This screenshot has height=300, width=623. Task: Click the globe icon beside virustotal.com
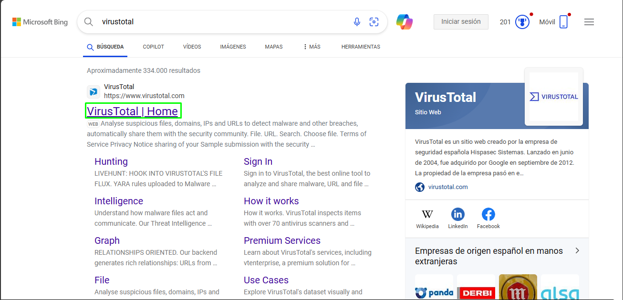419,187
